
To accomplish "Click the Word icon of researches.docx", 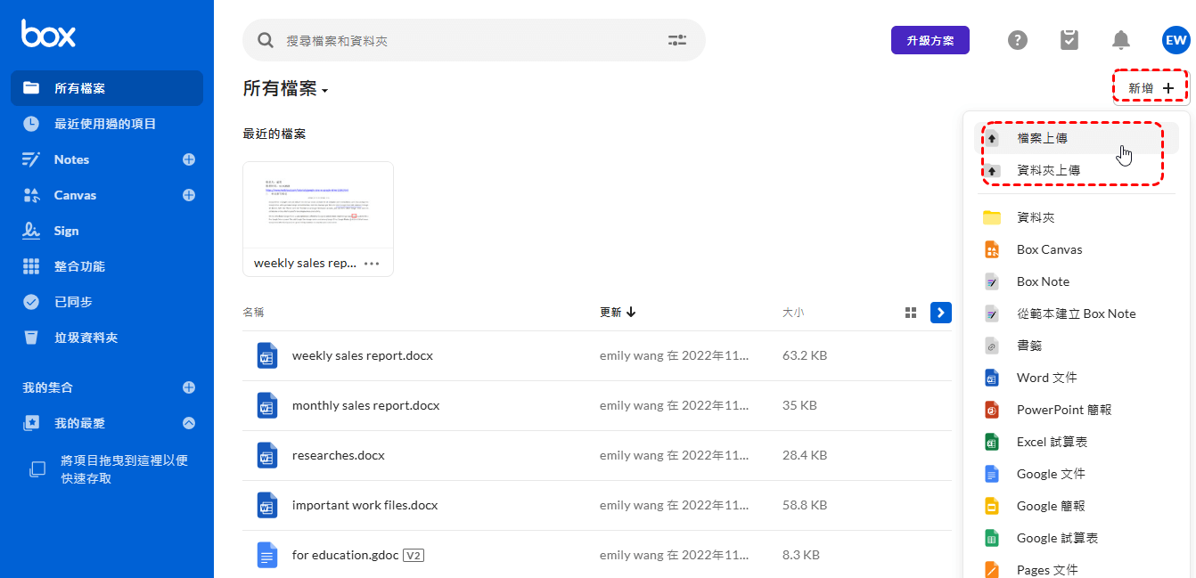I will click(x=267, y=455).
